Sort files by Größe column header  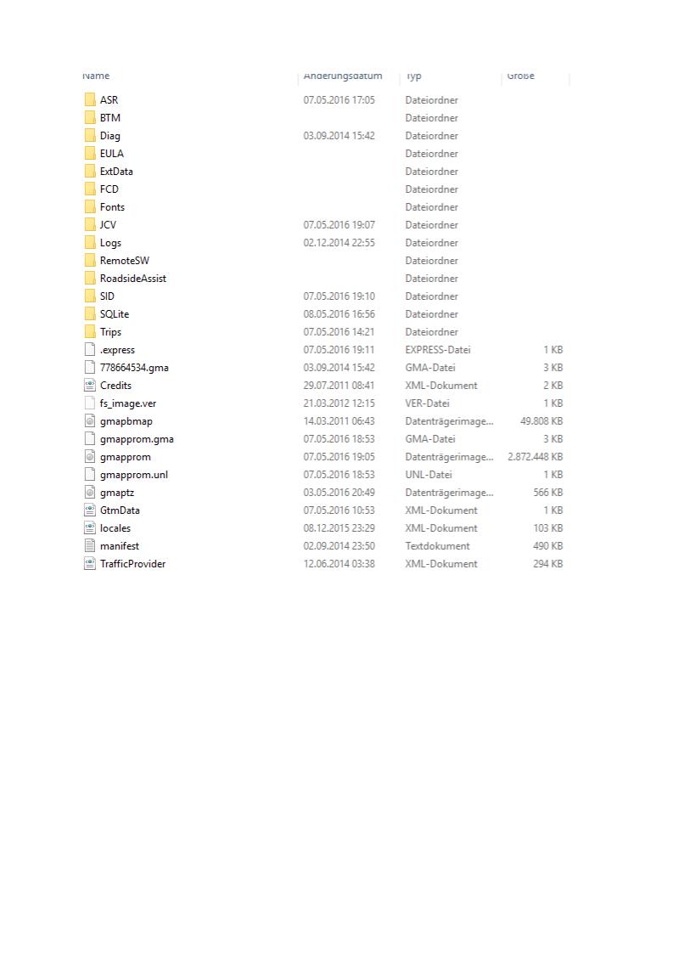[520, 76]
